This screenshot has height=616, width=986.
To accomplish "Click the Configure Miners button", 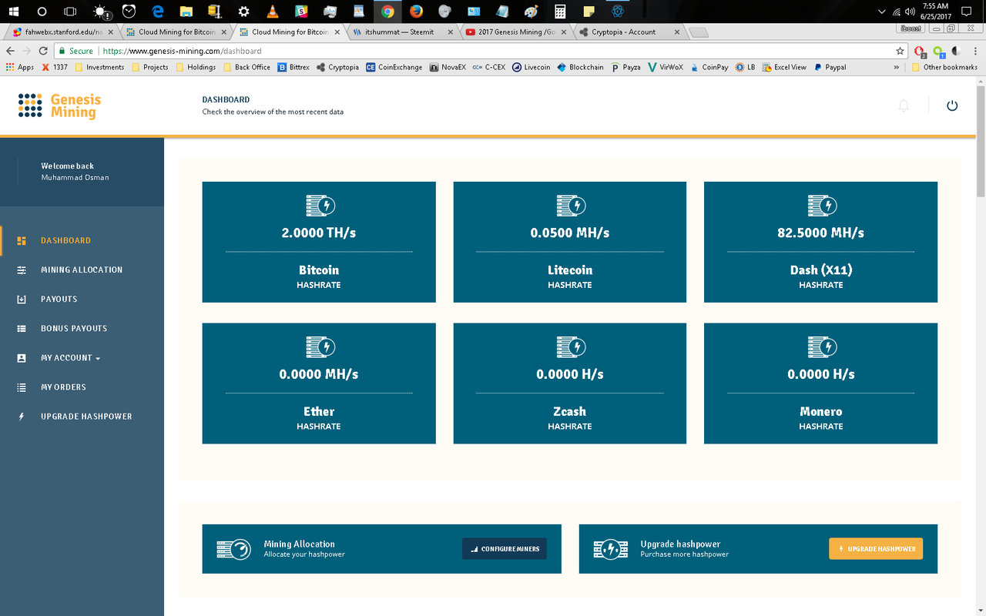I will tap(505, 549).
